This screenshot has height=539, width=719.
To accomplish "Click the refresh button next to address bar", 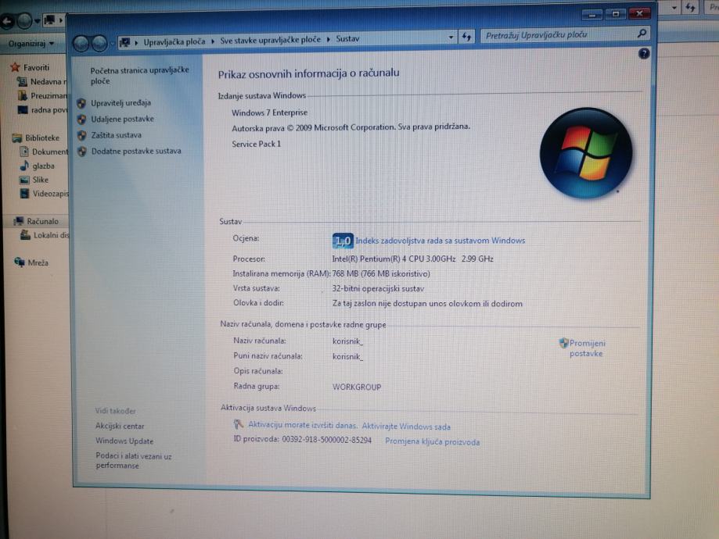I will 466,37.
